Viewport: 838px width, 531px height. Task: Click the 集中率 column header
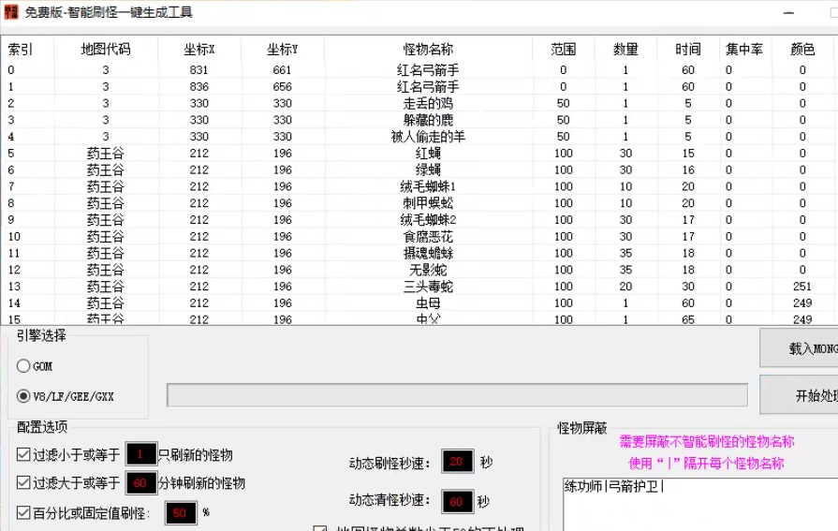[745, 50]
